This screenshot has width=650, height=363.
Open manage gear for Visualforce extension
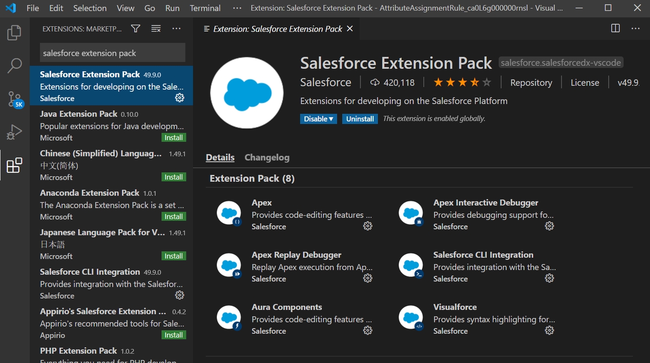point(549,331)
